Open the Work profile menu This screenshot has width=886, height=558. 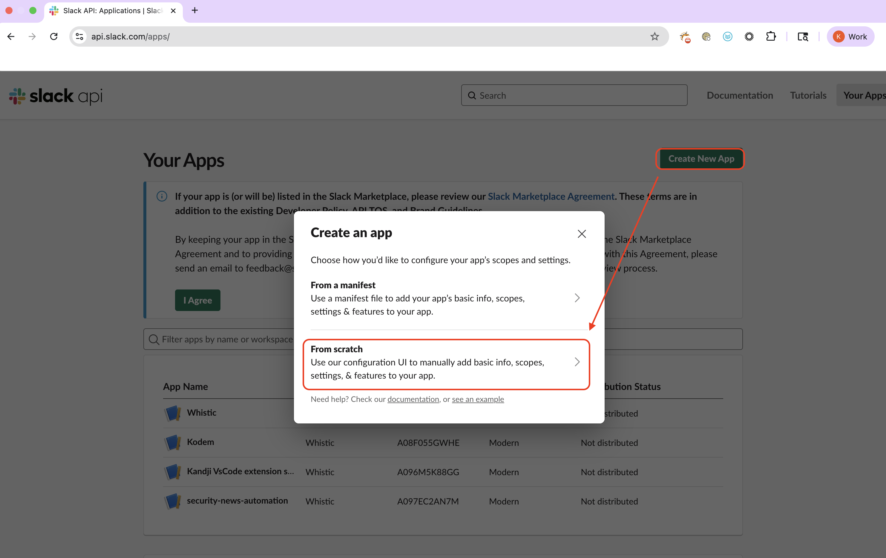click(850, 36)
